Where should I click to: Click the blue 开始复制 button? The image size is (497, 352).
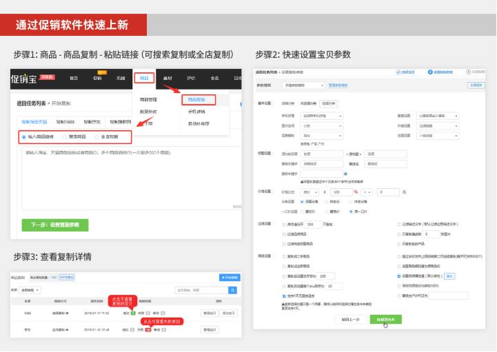coord(229,277)
